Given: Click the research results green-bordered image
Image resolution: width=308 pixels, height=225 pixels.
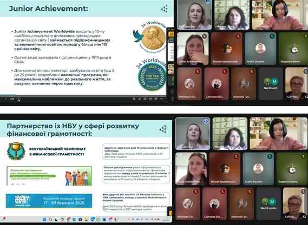Looking at the screenshot, I should [49, 176].
